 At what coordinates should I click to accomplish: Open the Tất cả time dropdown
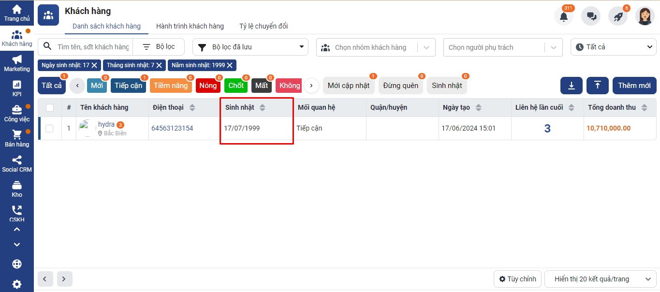pyautogui.click(x=614, y=47)
